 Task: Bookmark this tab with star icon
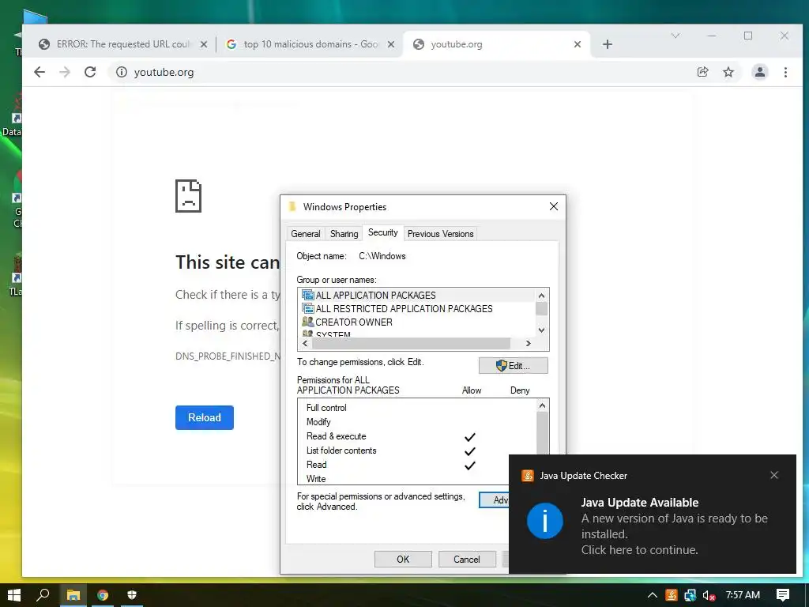point(728,72)
